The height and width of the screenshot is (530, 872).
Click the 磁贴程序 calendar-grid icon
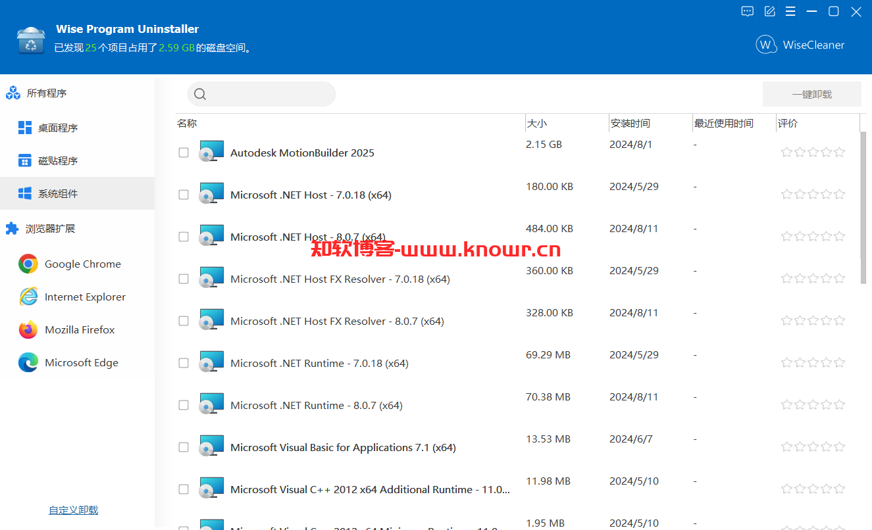(x=25, y=160)
